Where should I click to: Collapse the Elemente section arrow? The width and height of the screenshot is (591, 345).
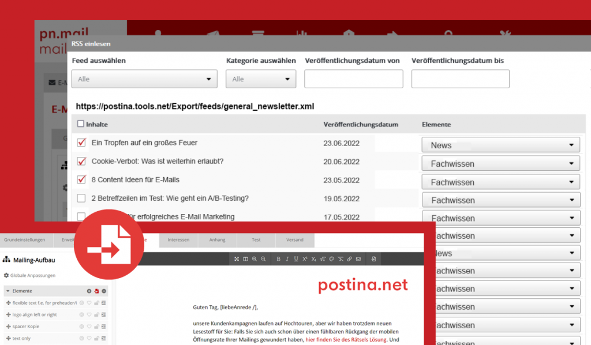click(8, 291)
